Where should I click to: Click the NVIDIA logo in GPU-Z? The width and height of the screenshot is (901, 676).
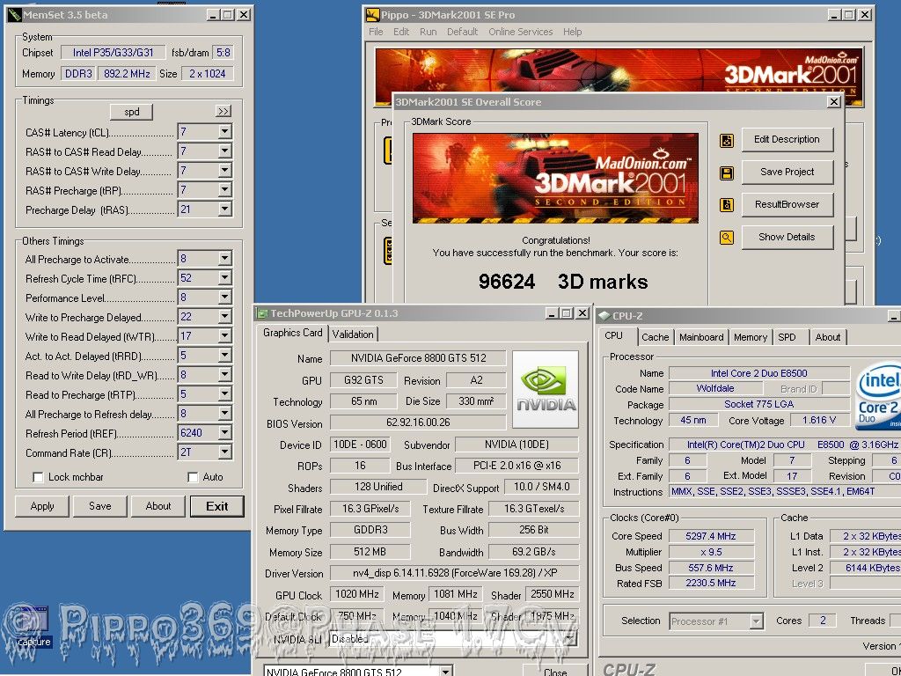[546, 389]
